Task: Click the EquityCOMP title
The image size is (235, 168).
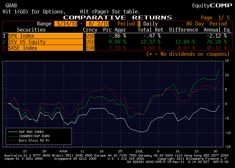Action: coord(212,6)
